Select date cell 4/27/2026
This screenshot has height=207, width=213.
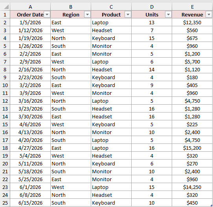pyautogui.click(x=30, y=148)
